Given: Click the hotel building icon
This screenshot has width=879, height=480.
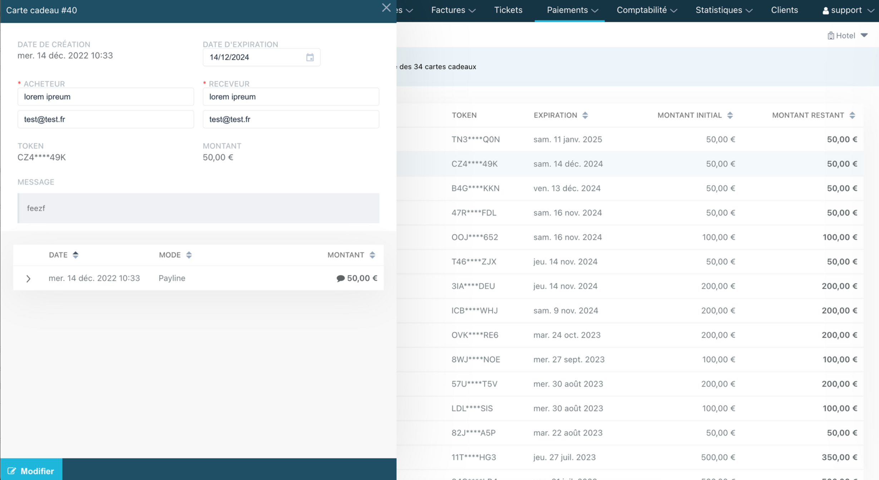Looking at the screenshot, I should (x=831, y=35).
